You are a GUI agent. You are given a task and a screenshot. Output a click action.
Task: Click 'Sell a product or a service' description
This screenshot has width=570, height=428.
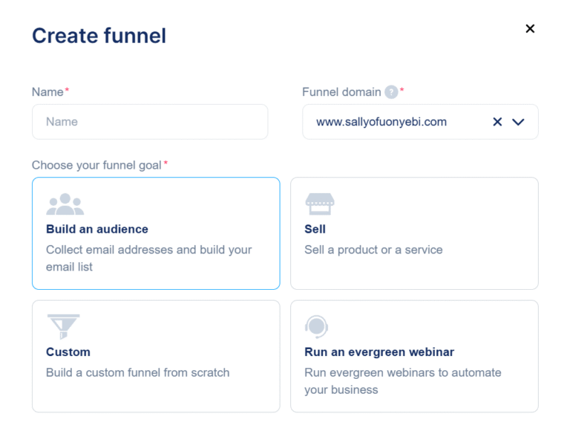pyautogui.click(x=373, y=250)
